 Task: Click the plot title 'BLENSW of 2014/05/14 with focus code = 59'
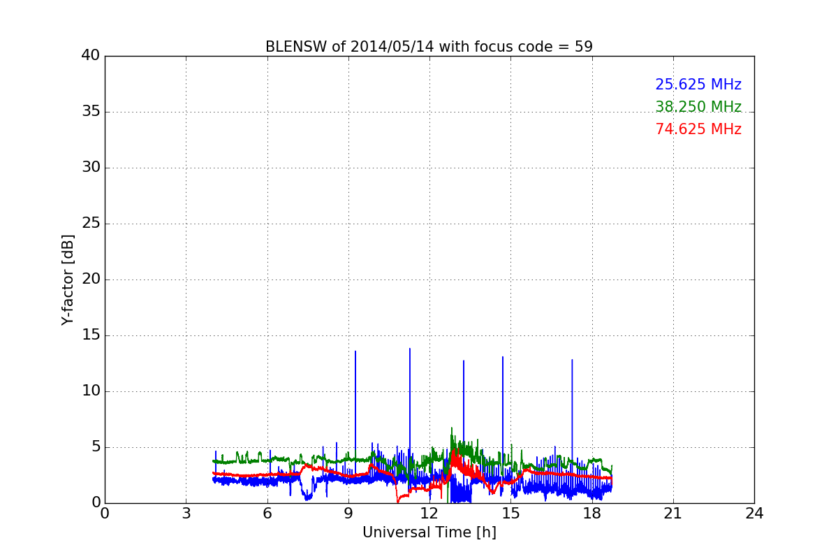click(429, 47)
